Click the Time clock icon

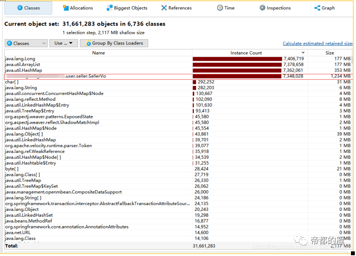(x=220, y=8)
